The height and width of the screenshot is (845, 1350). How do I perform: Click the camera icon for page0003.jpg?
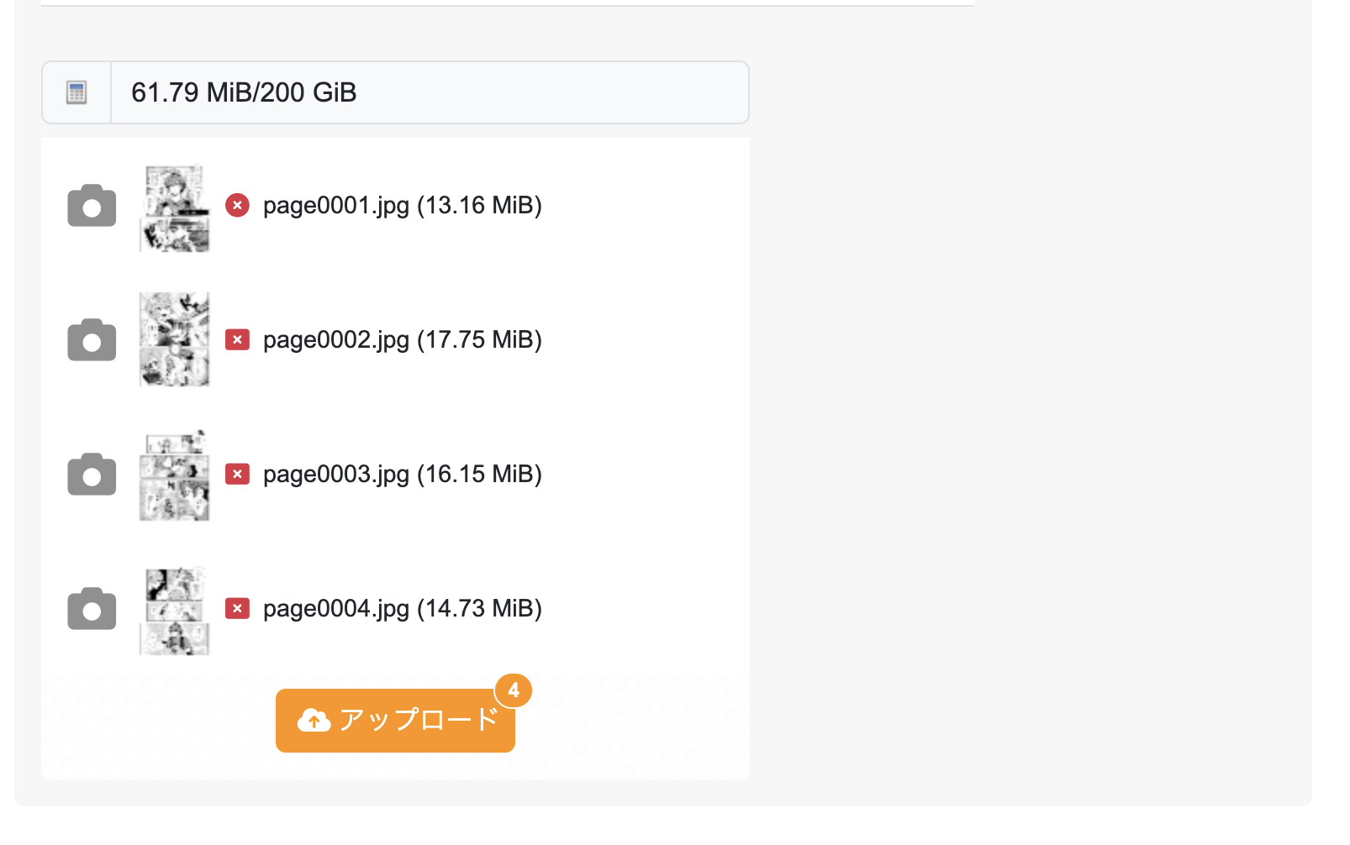point(92,475)
